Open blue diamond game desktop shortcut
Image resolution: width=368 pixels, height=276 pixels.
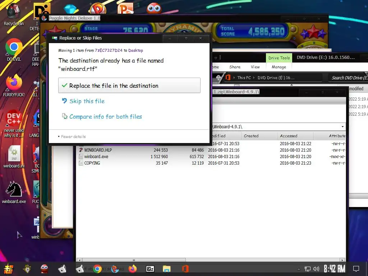click(x=70, y=9)
